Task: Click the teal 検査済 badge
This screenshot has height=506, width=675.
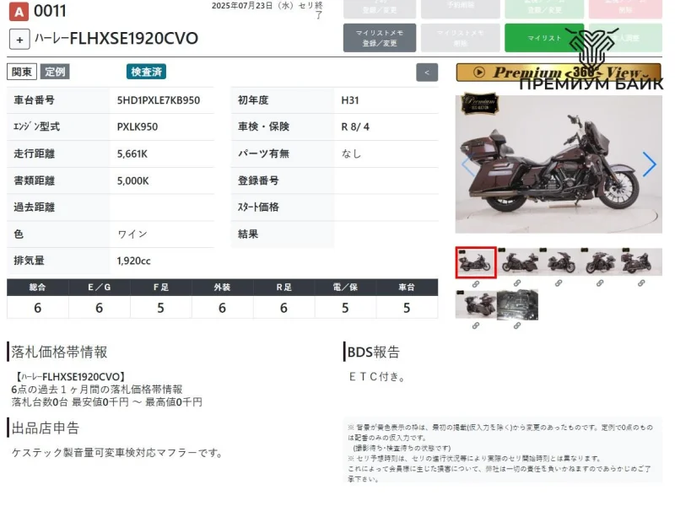Action: 147,72
